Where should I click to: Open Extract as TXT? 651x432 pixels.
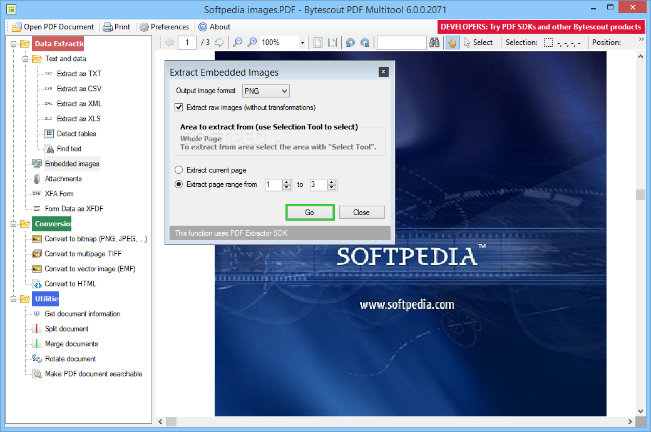tap(79, 74)
